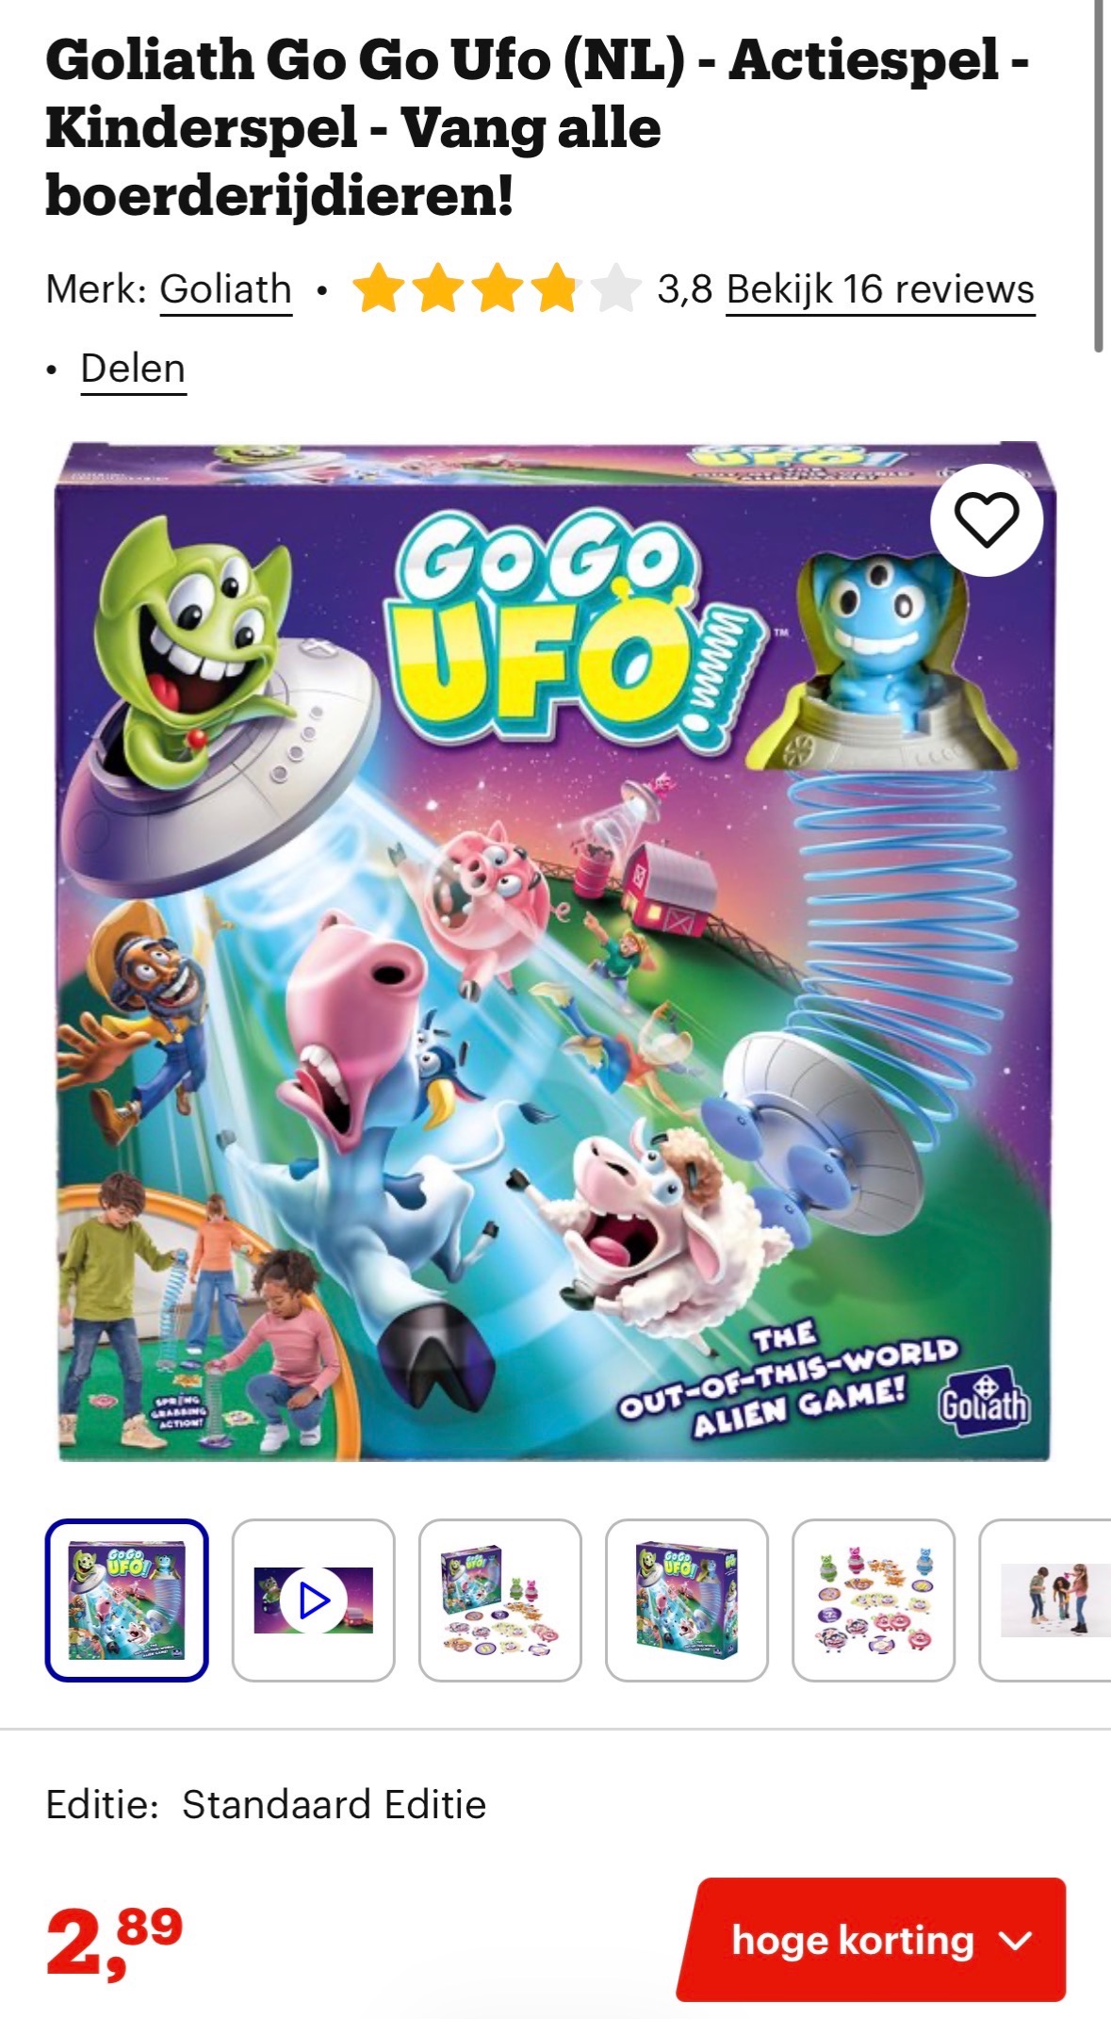
Task: Click the fifth empty grey star
Action: 615,288
